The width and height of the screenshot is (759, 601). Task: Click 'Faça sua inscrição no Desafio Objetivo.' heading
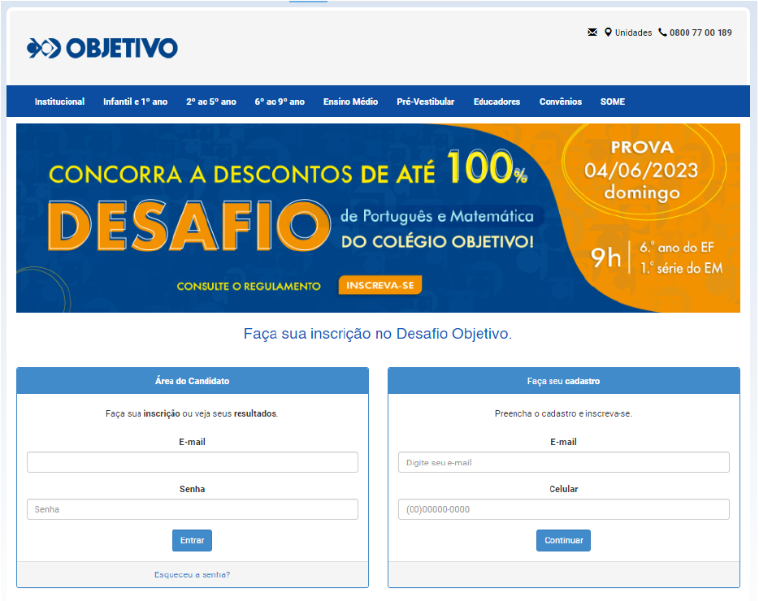click(378, 334)
